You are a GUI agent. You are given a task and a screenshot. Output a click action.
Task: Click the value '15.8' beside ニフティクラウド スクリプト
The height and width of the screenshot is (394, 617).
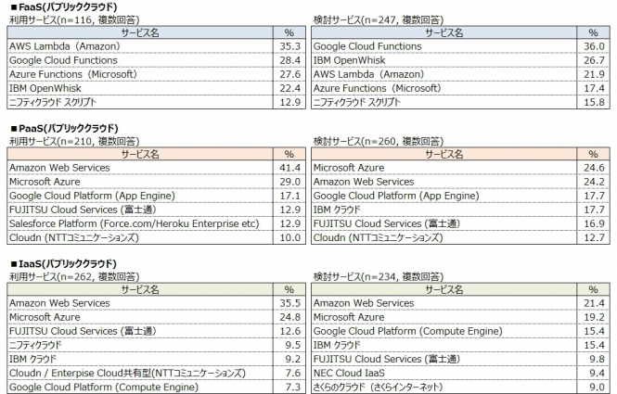(594, 102)
